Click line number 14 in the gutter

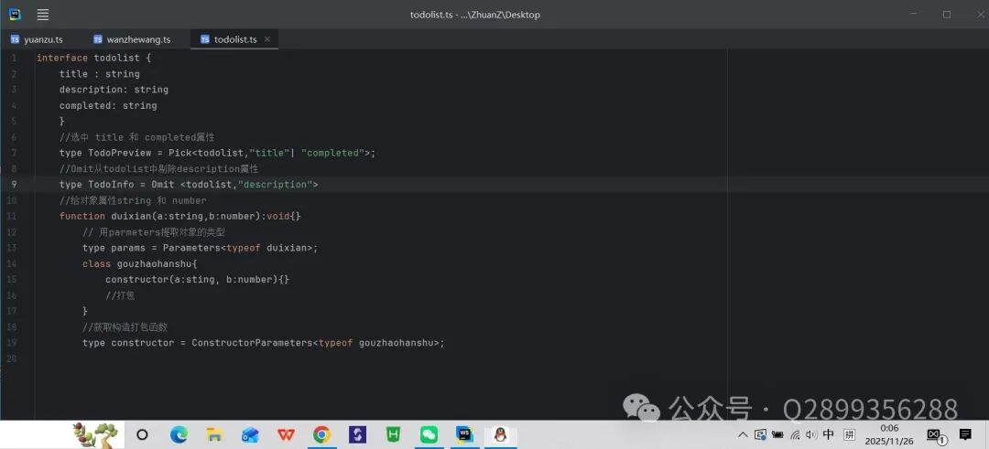pos(13,264)
